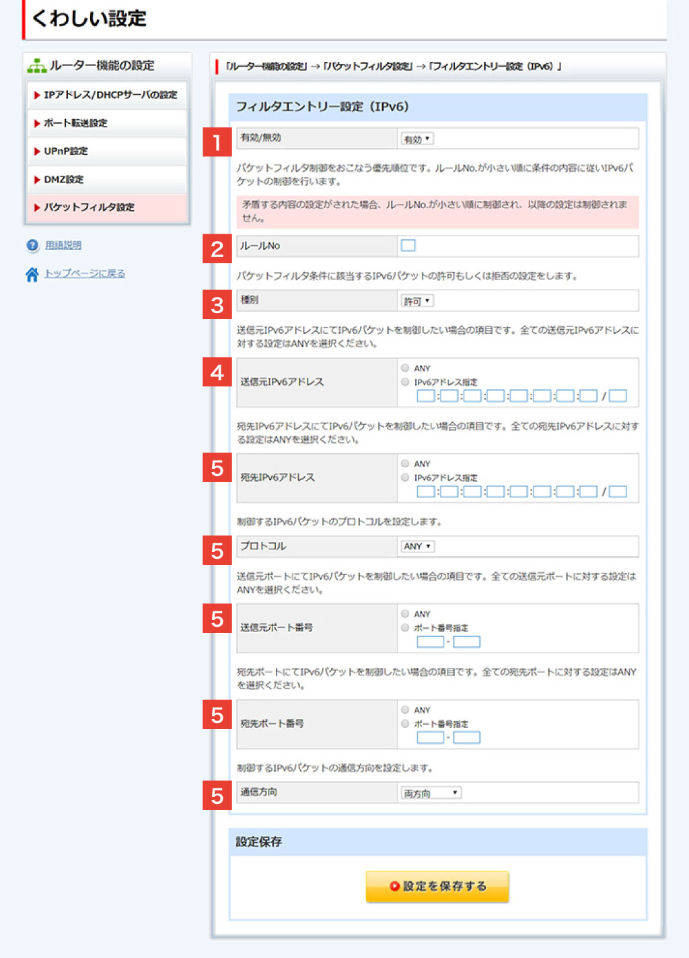Click the red number 3 marker next to 種別

(x=217, y=304)
